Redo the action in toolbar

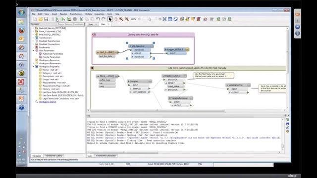click(x=104, y=19)
